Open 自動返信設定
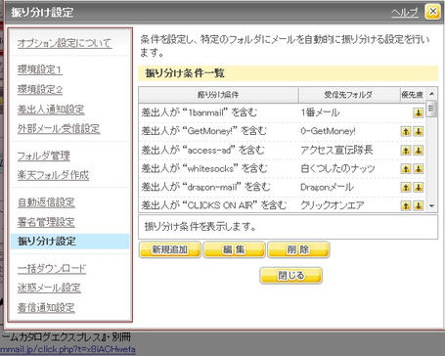The height and width of the screenshot is (356, 445). pyautogui.click(x=46, y=202)
